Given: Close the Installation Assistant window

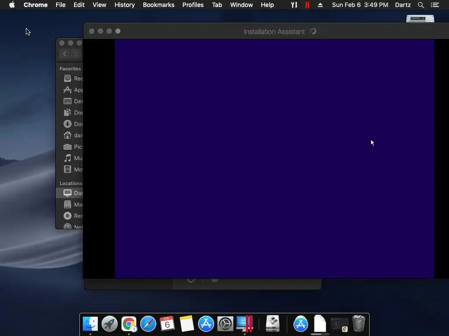Looking at the screenshot, I should tap(92, 31).
